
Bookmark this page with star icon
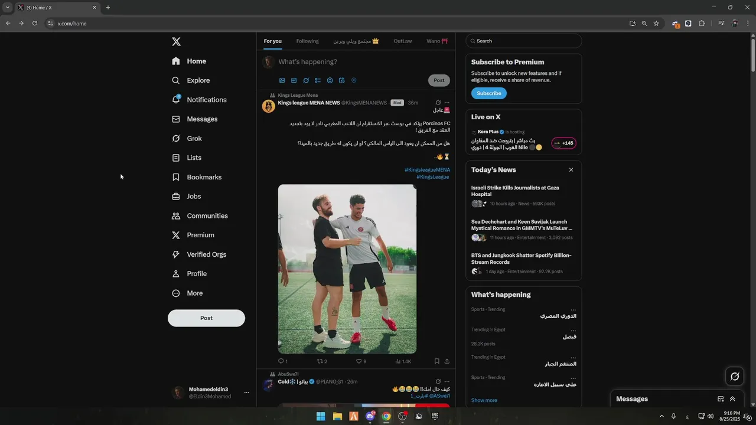pyautogui.click(x=656, y=24)
